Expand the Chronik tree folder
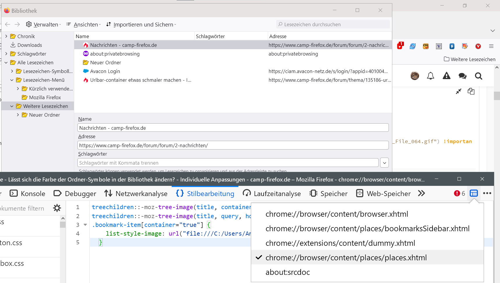Screen dimensions: 500x283 click(6, 36)
